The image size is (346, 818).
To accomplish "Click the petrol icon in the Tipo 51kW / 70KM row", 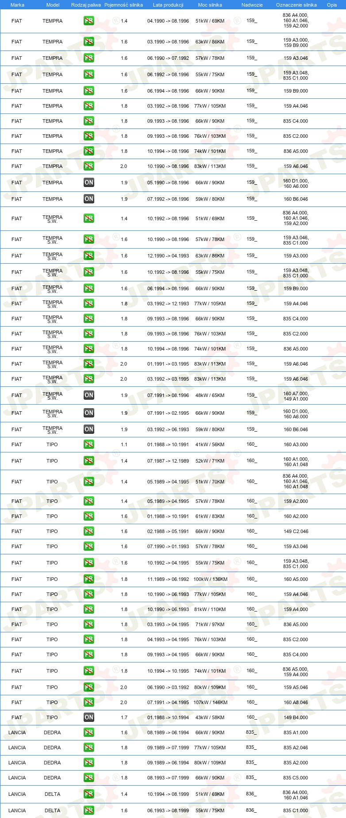I will click(89, 482).
